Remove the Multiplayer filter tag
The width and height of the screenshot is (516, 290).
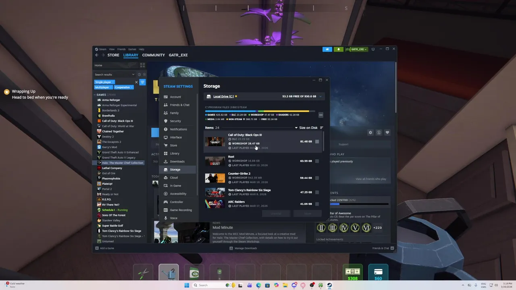pyautogui.click(x=111, y=87)
